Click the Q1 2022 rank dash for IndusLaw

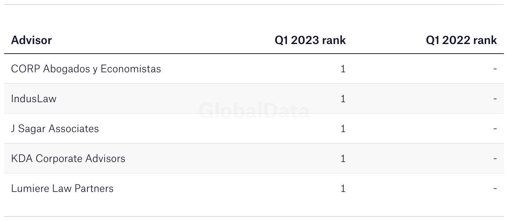click(495, 99)
